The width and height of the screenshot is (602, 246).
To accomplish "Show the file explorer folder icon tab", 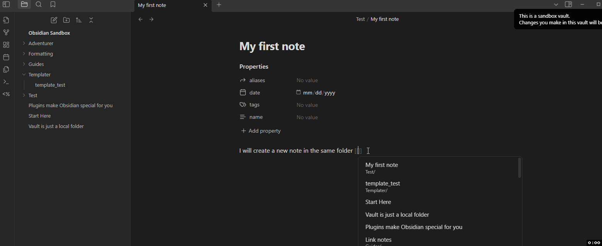I will [24, 5].
